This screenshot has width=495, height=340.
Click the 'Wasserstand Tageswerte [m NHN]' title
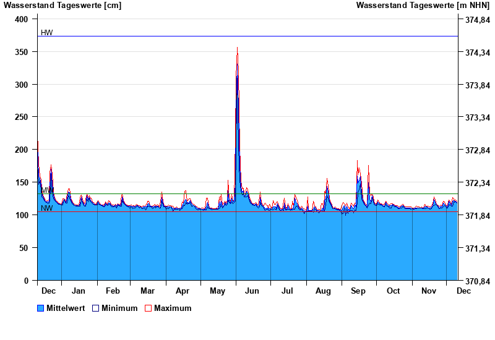(423, 6)
